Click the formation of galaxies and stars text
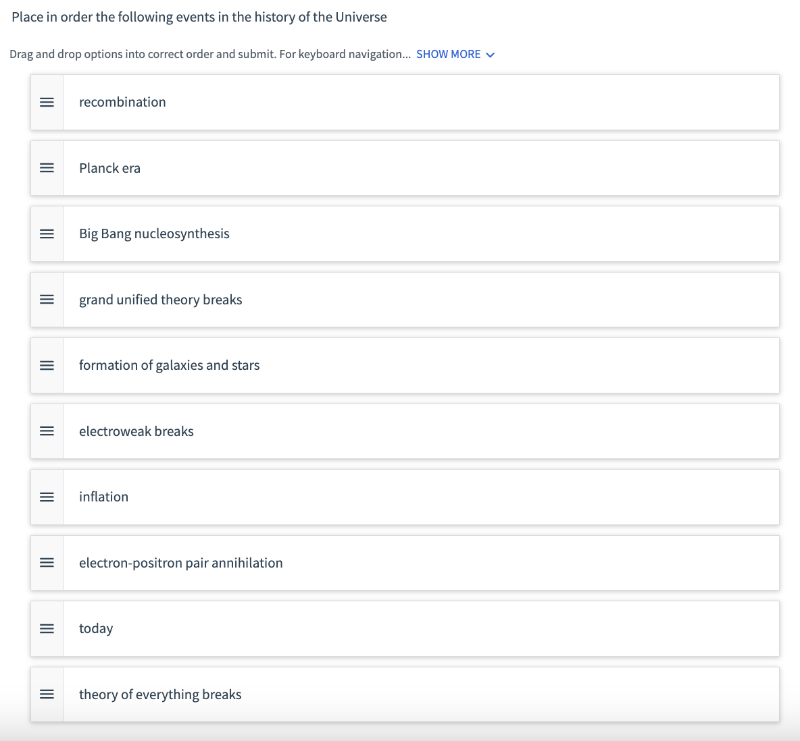Image resolution: width=800 pixels, height=741 pixels. (x=169, y=366)
